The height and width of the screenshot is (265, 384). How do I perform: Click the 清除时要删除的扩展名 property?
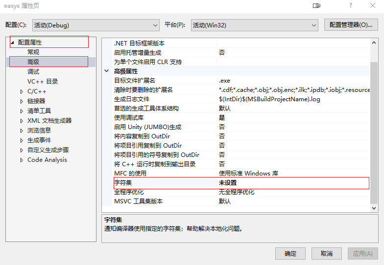click(143, 90)
